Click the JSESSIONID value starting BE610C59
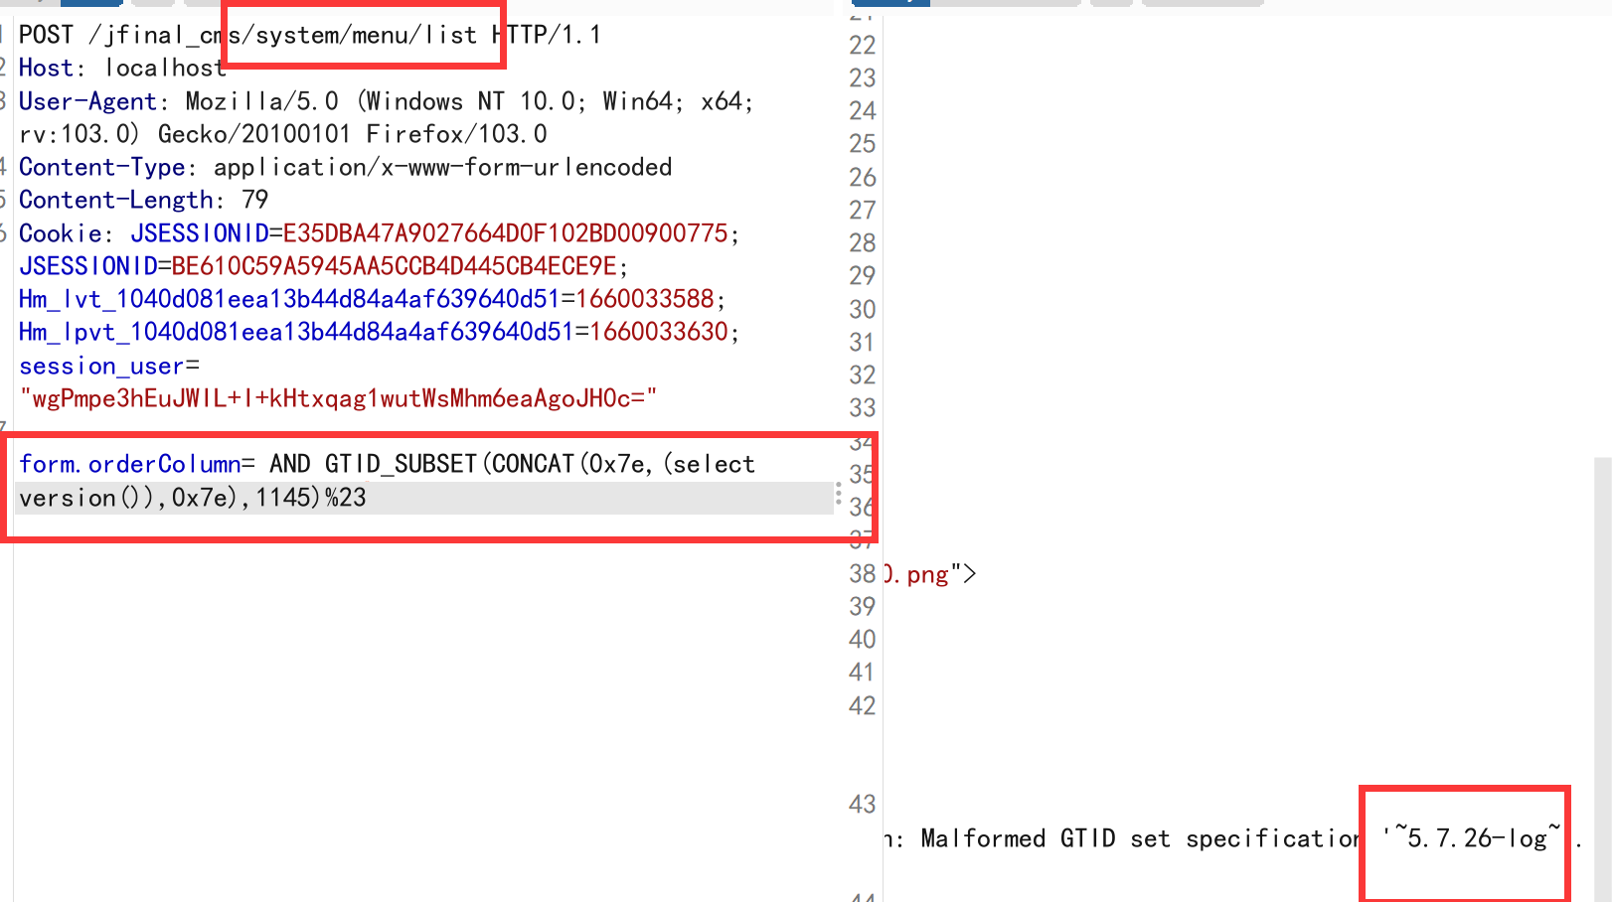Image resolution: width=1612 pixels, height=902 pixels. (x=395, y=266)
